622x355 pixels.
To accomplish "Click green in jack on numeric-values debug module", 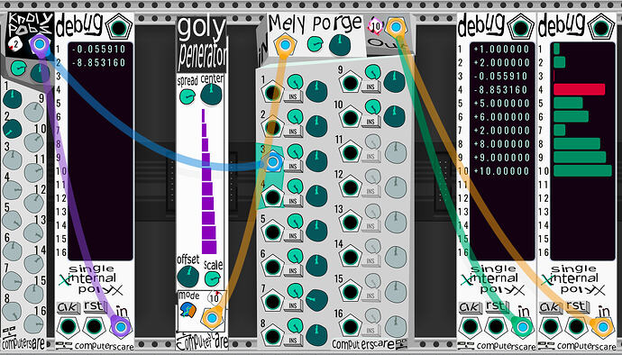I will (523, 326).
